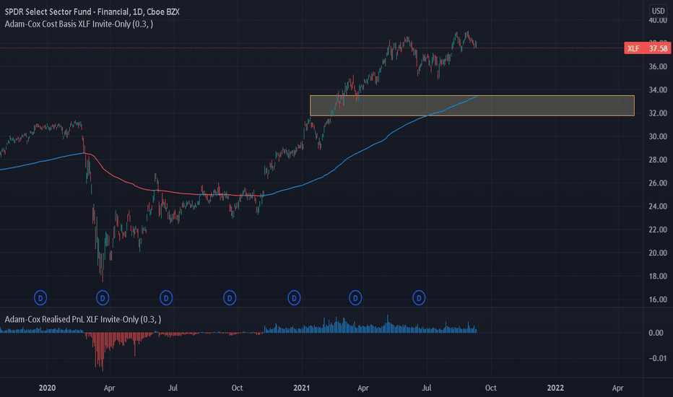Image resolution: width=673 pixels, height=397 pixels.
Task: Click the 18.00 price axis label
Action: coord(658,276)
